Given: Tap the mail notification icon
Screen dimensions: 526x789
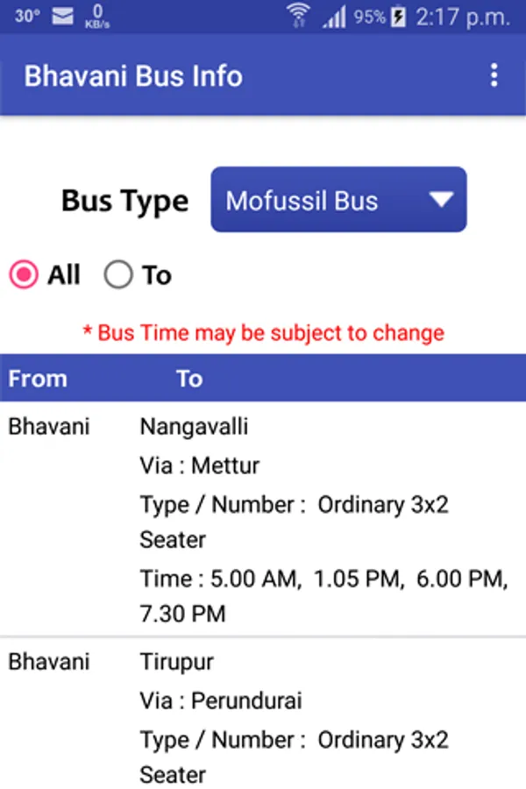Looking at the screenshot, I should 63,16.
